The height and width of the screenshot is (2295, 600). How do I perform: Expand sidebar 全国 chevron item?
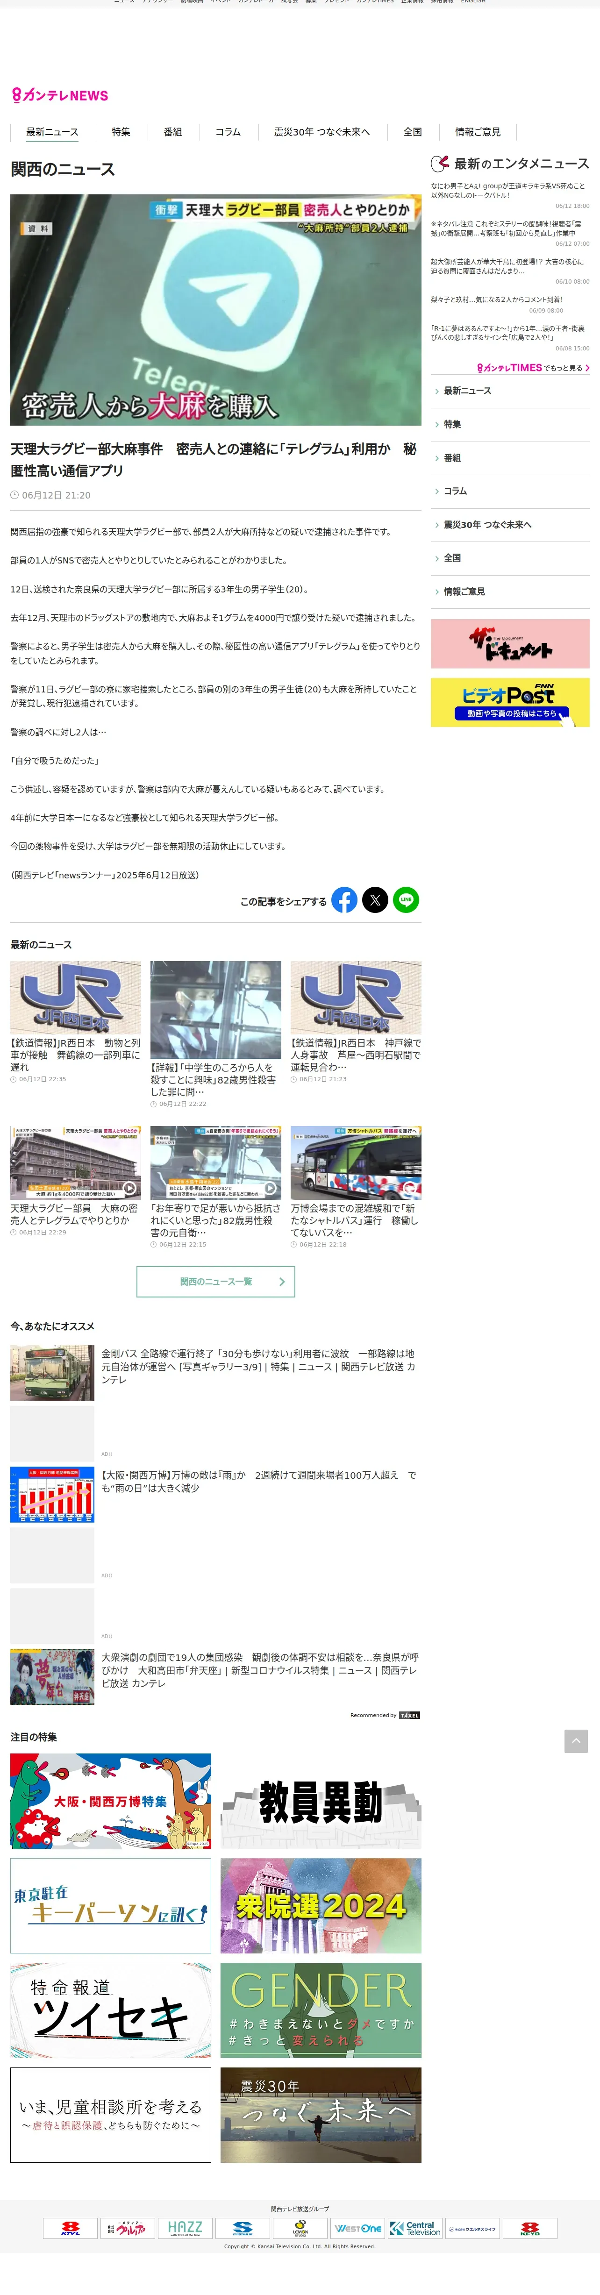coord(510,558)
